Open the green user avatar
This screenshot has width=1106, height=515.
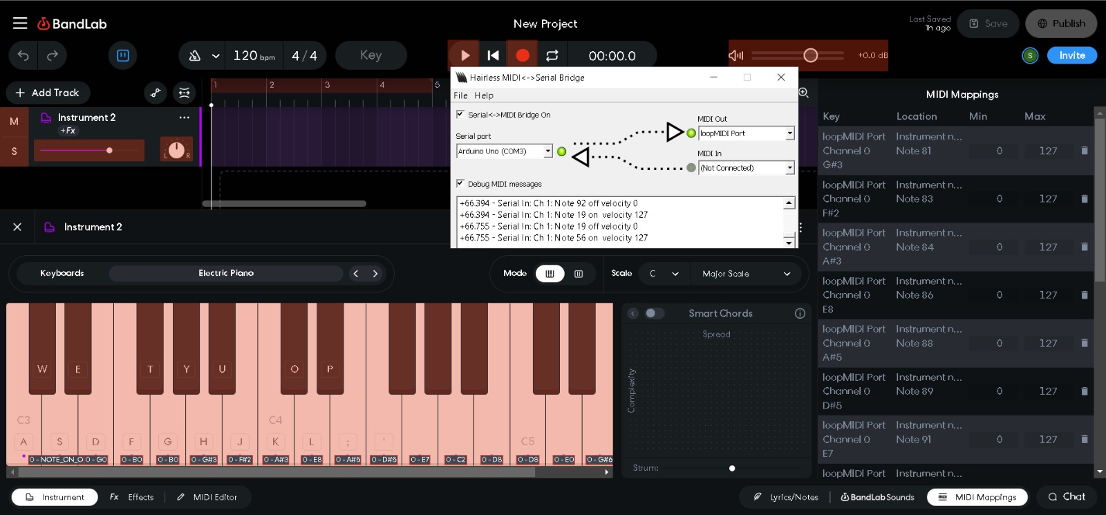pyautogui.click(x=1030, y=55)
